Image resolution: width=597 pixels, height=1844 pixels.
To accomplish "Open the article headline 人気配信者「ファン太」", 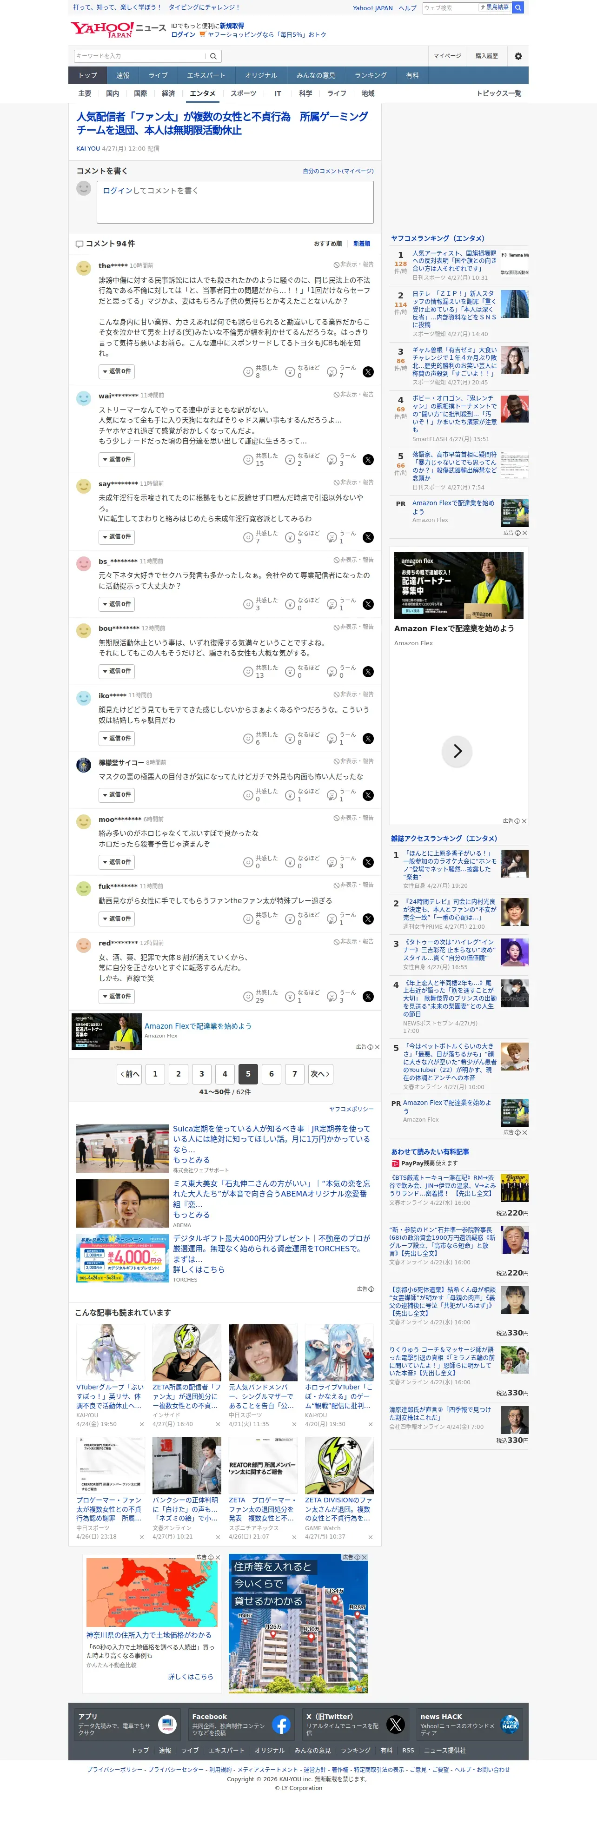I will point(223,123).
